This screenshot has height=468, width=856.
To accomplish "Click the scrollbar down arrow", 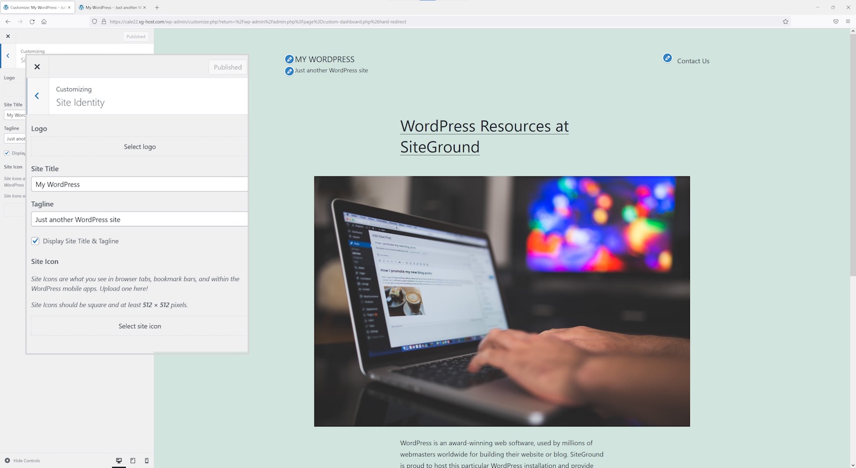I will 853,465.
